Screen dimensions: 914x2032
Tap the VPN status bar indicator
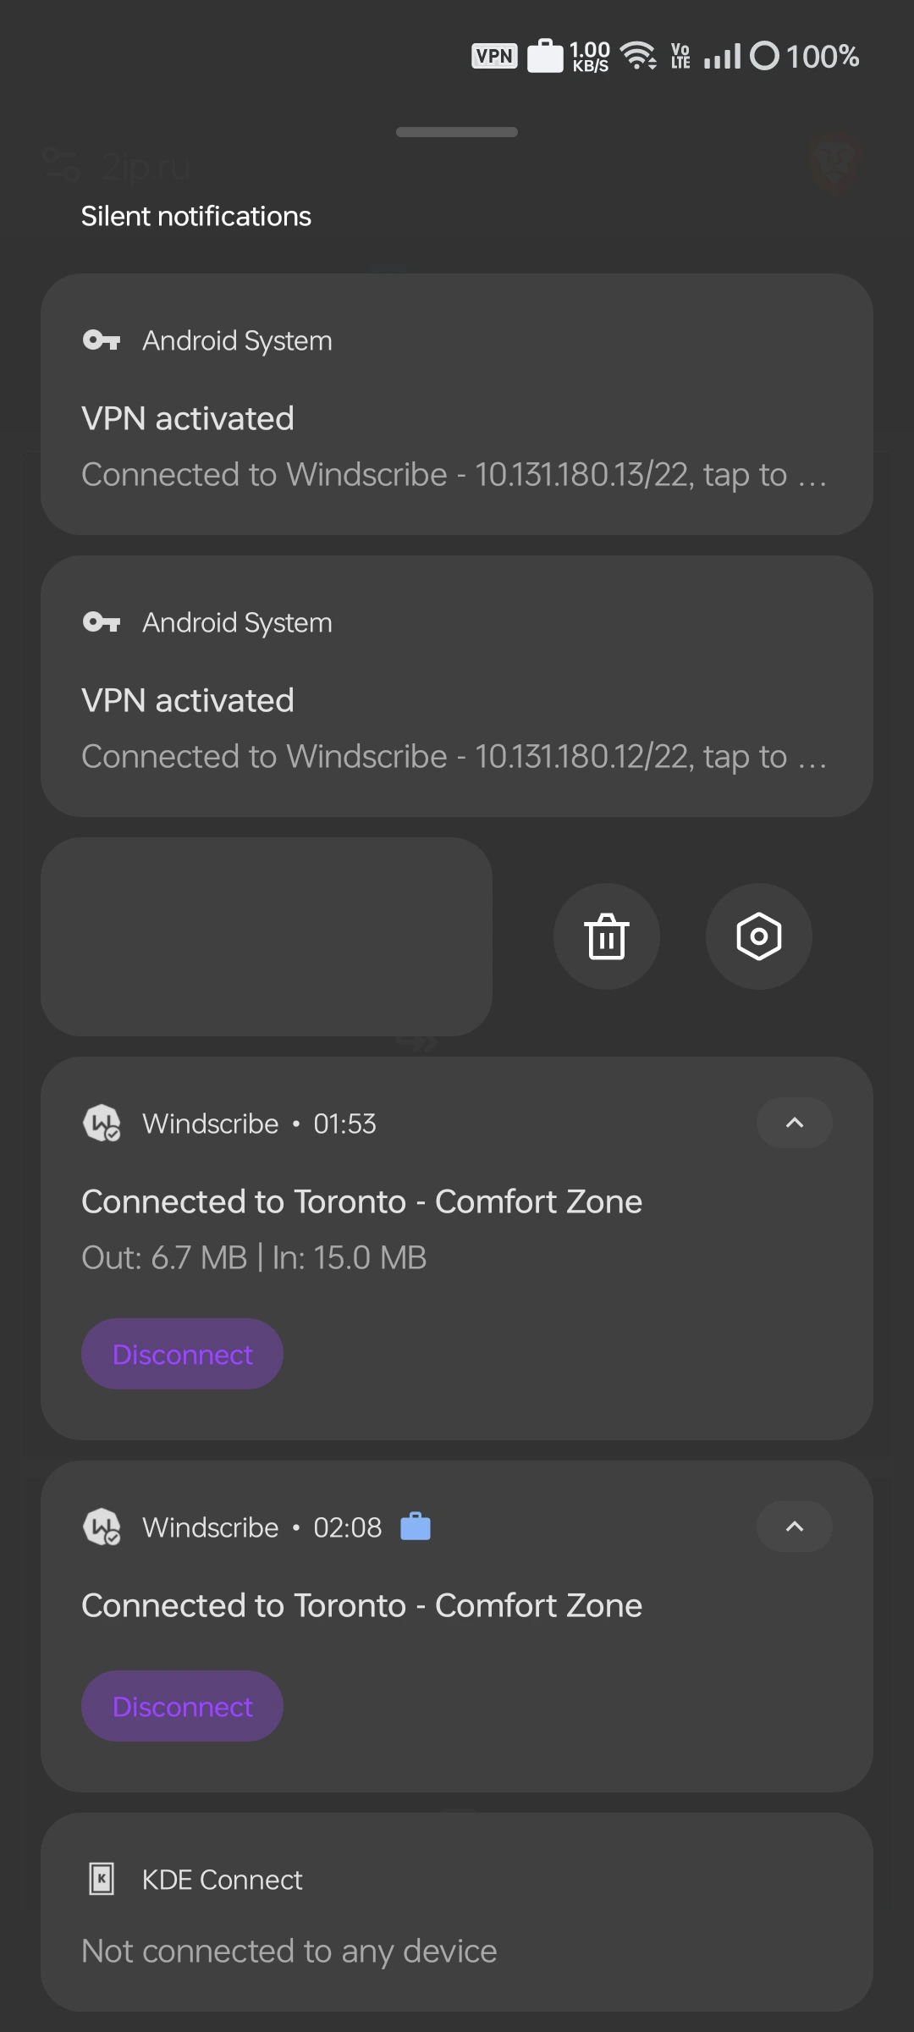click(x=494, y=57)
